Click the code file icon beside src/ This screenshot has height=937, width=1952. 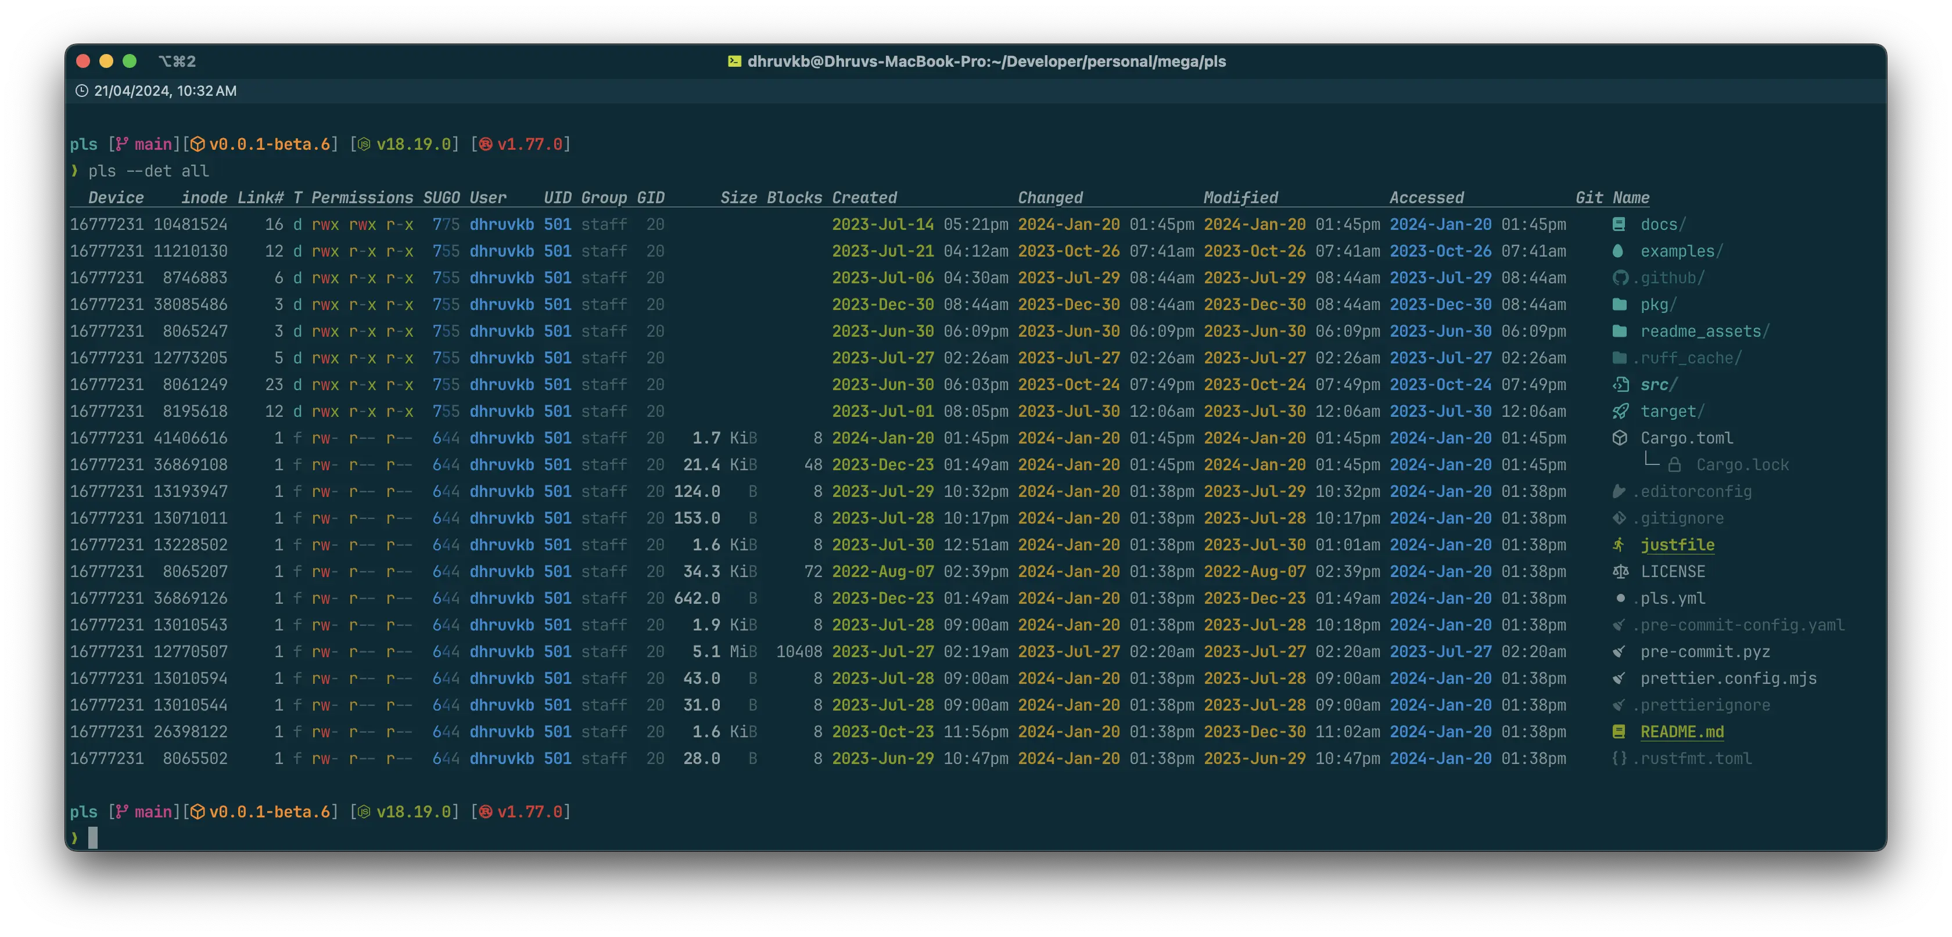1620,385
